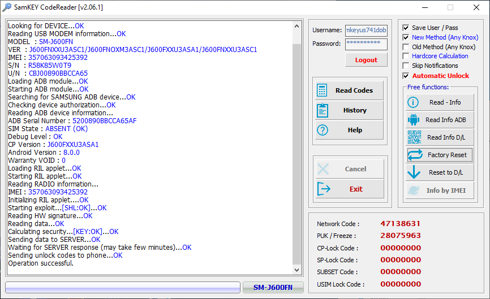Click the Reset to D/L down arrow icon
Viewport: 490px width, 299px height.
coord(414,172)
